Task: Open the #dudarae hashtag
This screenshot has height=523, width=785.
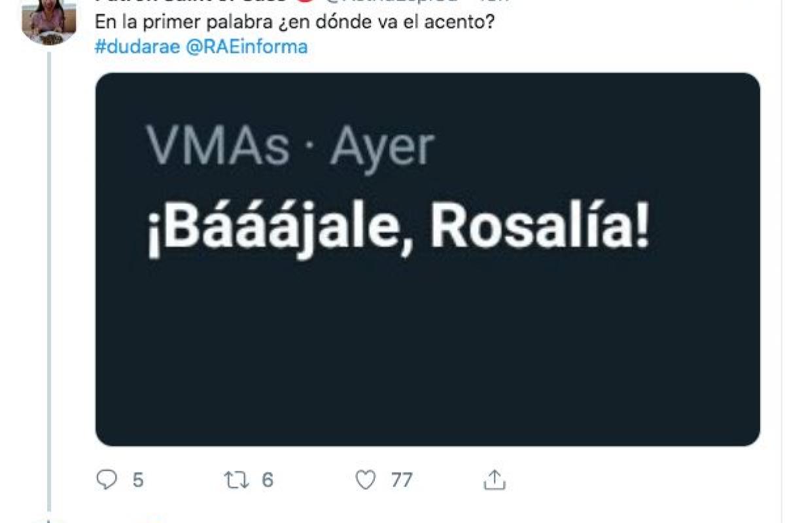Action: (x=137, y=47)
